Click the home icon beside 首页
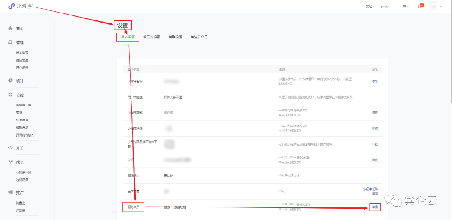This screenshot has height=220, width=452. pyautogui.click(x=10, y=28)
